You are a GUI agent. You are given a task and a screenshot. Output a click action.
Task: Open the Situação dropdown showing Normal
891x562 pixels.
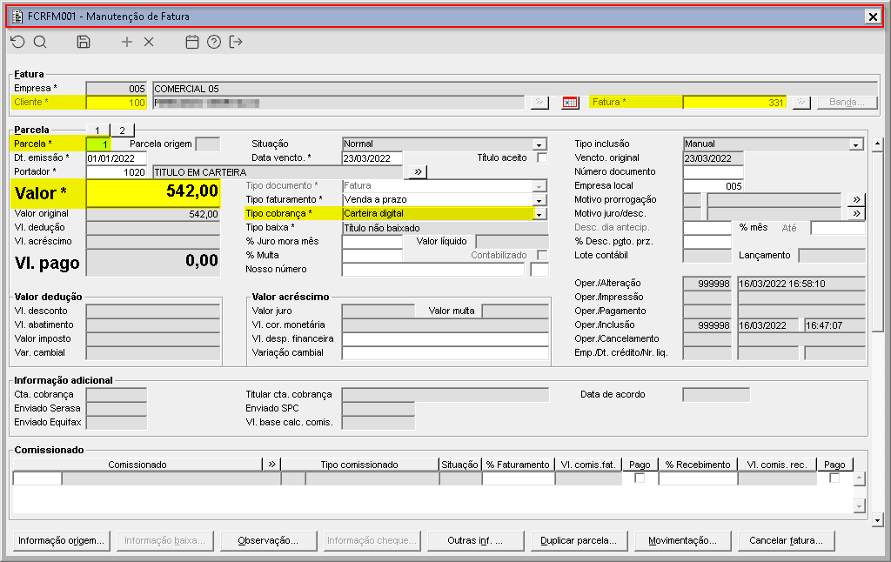click(539, 144)
